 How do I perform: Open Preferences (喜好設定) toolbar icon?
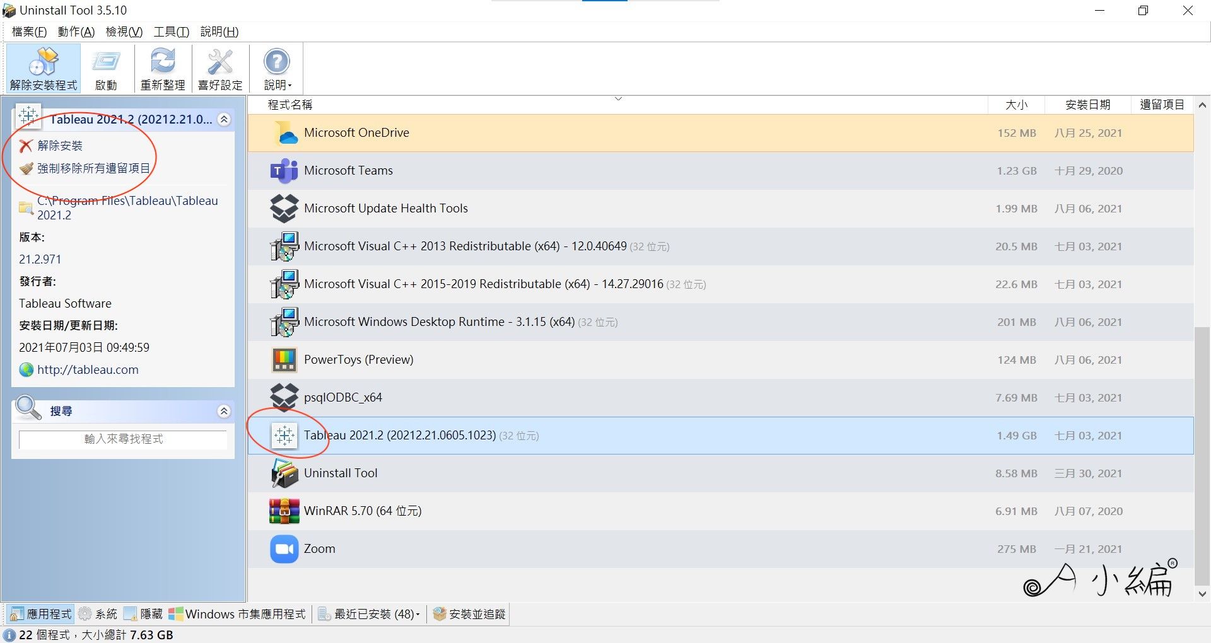click(x=220, y=69)
